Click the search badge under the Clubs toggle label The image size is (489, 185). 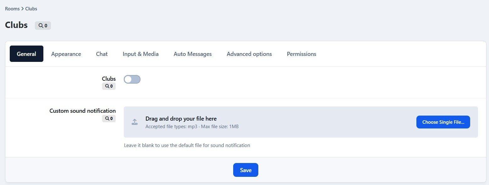(109, 86)
